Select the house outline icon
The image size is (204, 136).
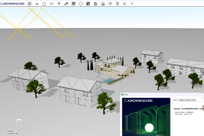point(44,4)
